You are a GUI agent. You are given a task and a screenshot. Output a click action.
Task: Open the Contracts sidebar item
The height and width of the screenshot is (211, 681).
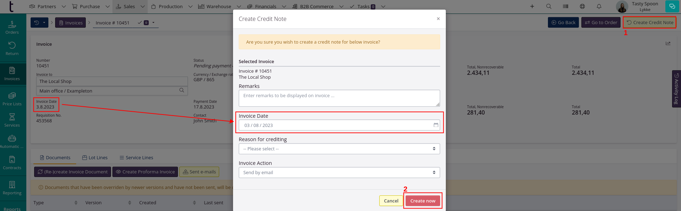12,163
